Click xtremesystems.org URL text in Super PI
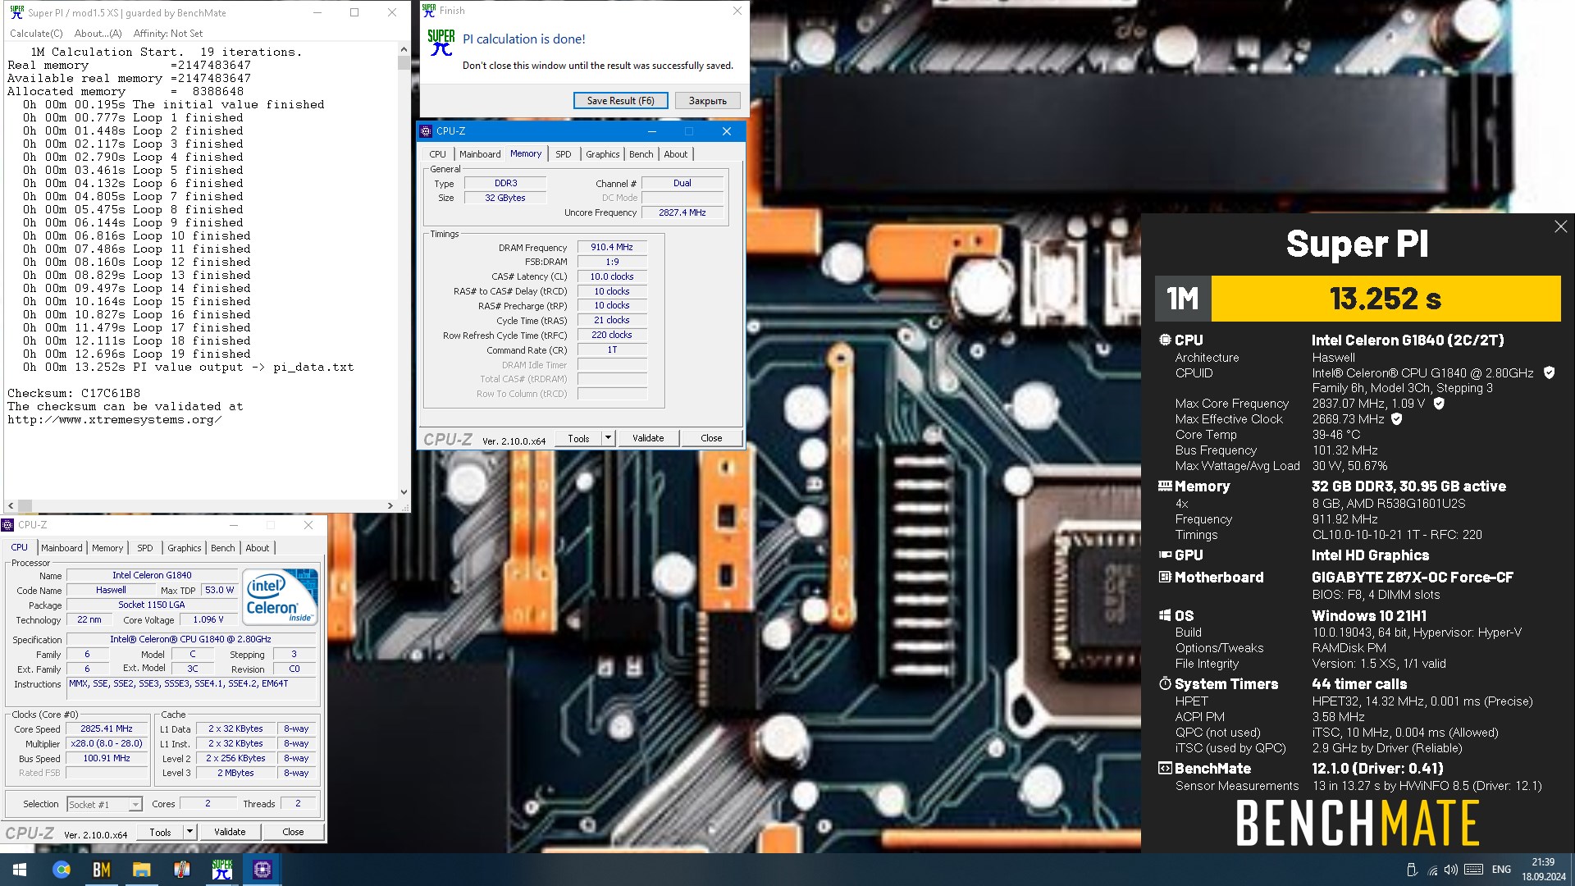 (x=115, y=420)
